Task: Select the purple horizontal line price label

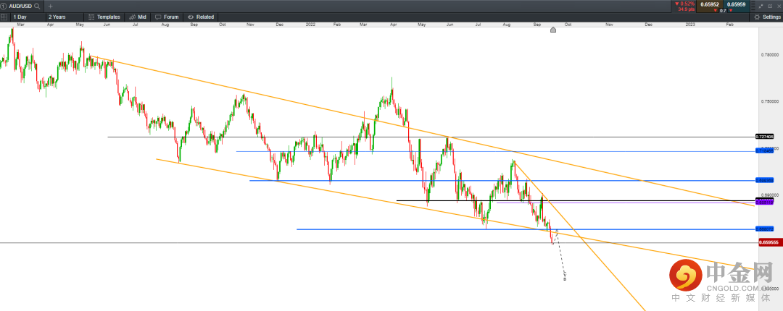Action: coord(765,203)
